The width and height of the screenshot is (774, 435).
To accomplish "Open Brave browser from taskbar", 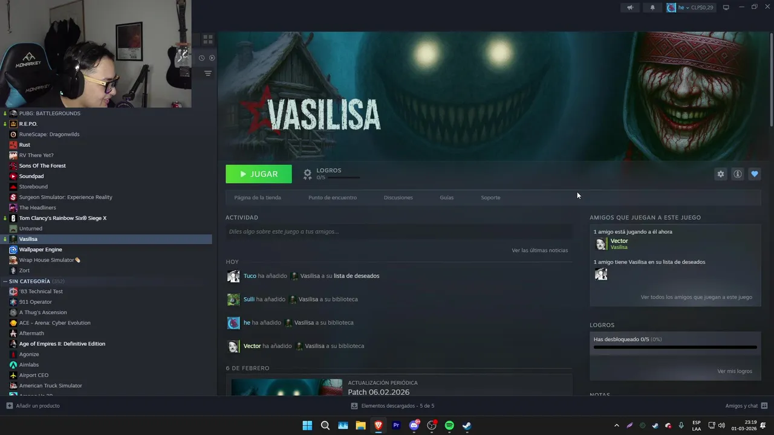I will point(379,425).
